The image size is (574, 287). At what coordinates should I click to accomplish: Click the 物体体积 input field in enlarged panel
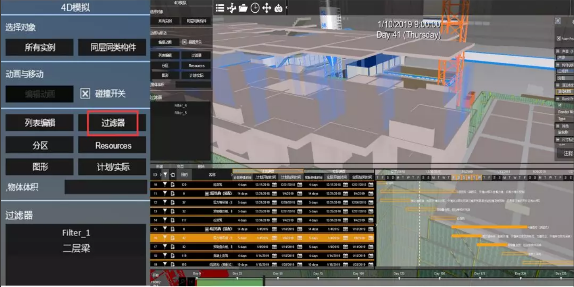106,187
